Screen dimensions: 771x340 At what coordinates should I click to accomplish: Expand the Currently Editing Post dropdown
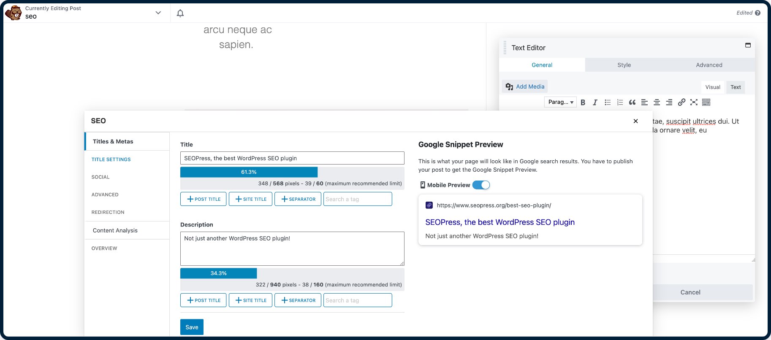[x=158, y=13]
